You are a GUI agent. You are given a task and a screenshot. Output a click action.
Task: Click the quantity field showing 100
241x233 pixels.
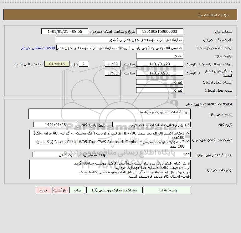click(x=167, y=155)
